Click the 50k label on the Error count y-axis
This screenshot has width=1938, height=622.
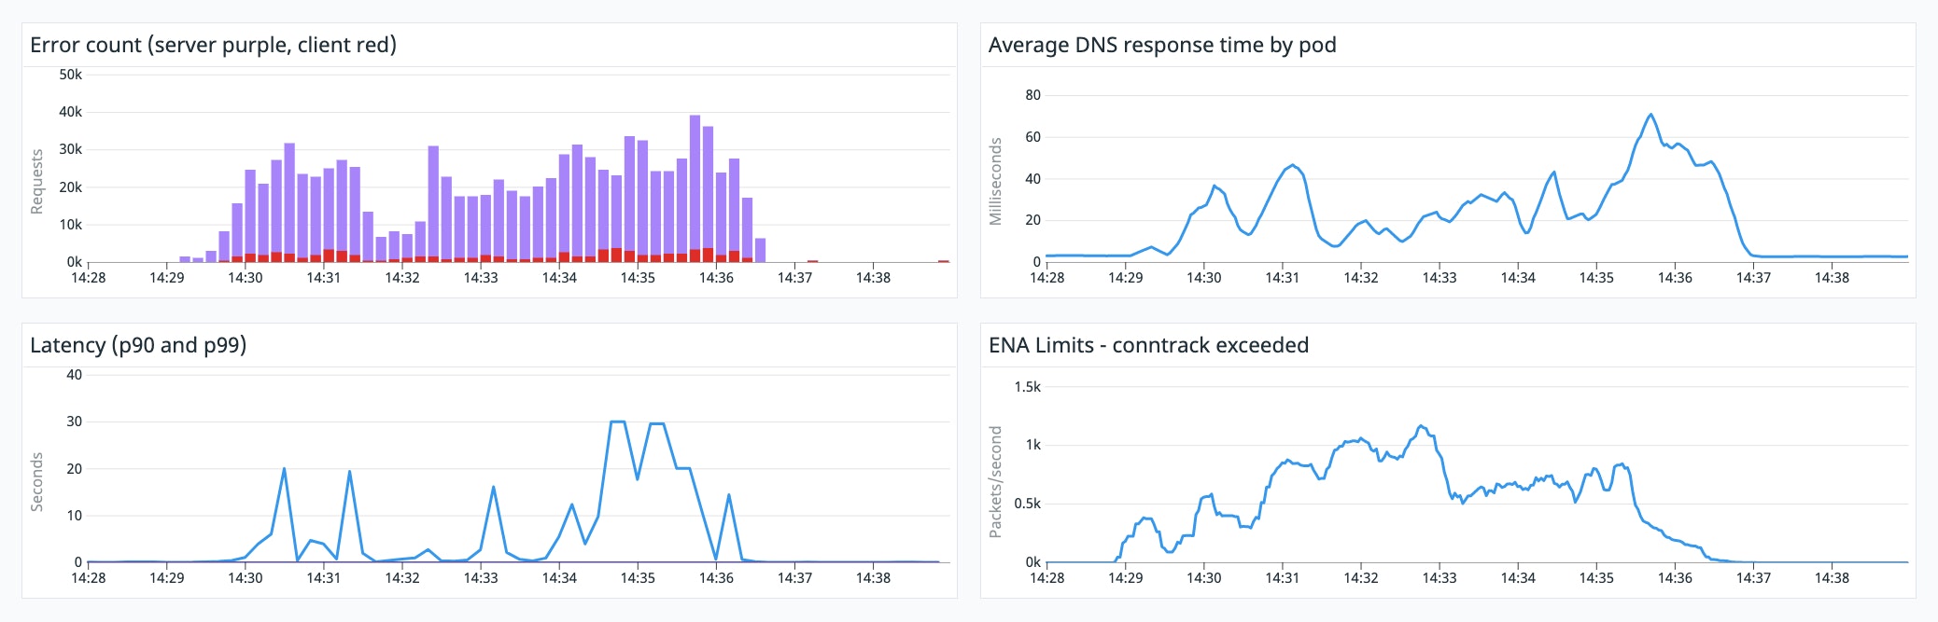71,75
